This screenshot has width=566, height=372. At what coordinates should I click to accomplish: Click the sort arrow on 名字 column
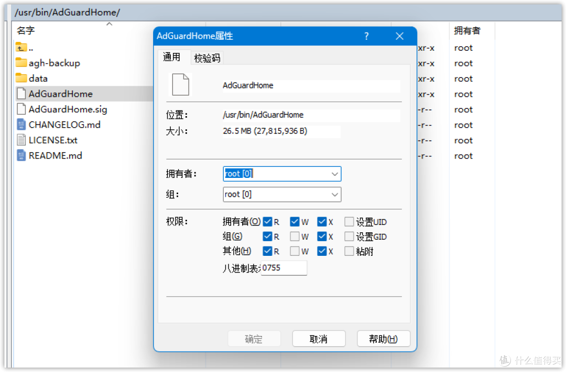[x=109, y=24]
